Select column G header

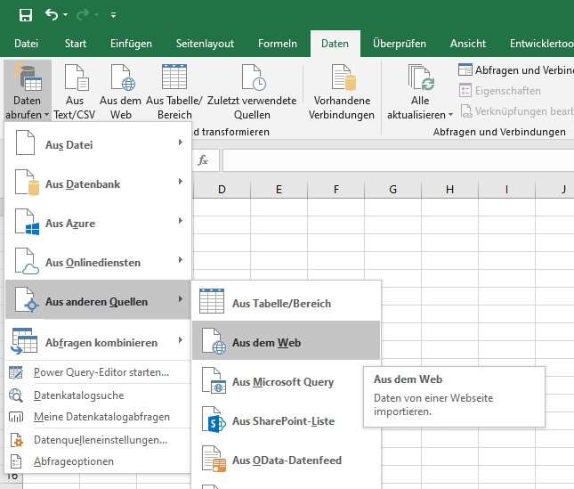pos(392,190)
